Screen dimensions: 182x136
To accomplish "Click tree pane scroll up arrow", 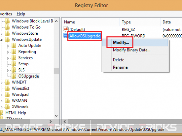I will [56, 21].
